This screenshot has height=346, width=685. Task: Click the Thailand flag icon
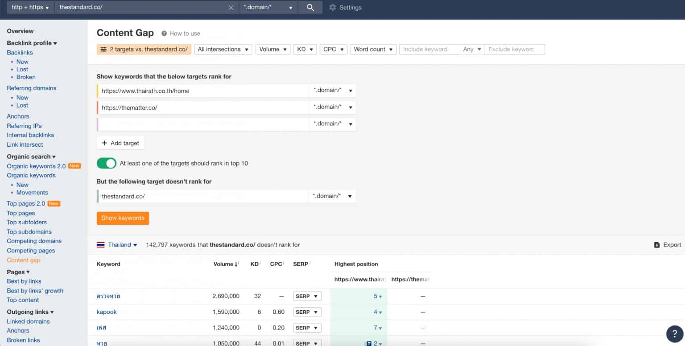[101, 245]
